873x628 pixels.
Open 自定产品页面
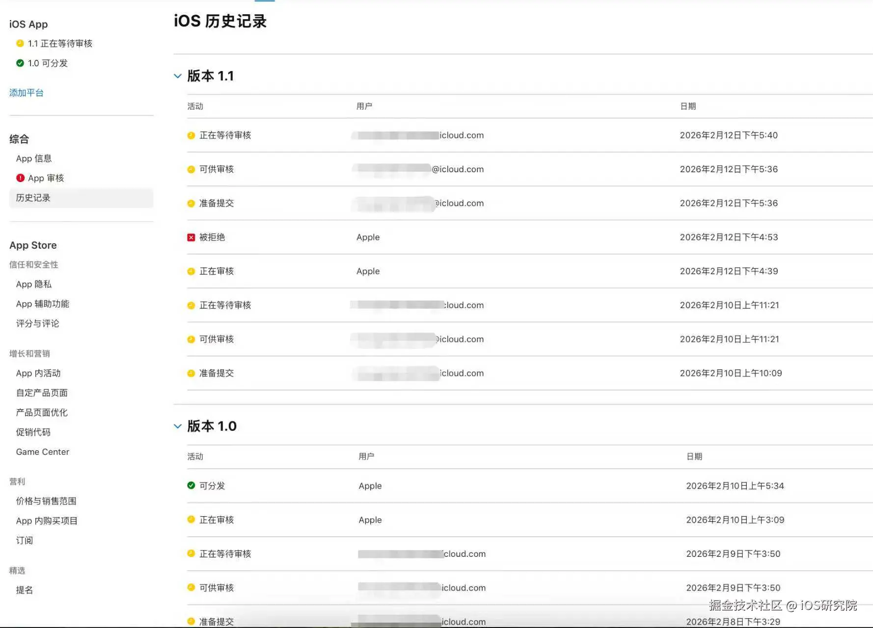(x=42, y=393)
